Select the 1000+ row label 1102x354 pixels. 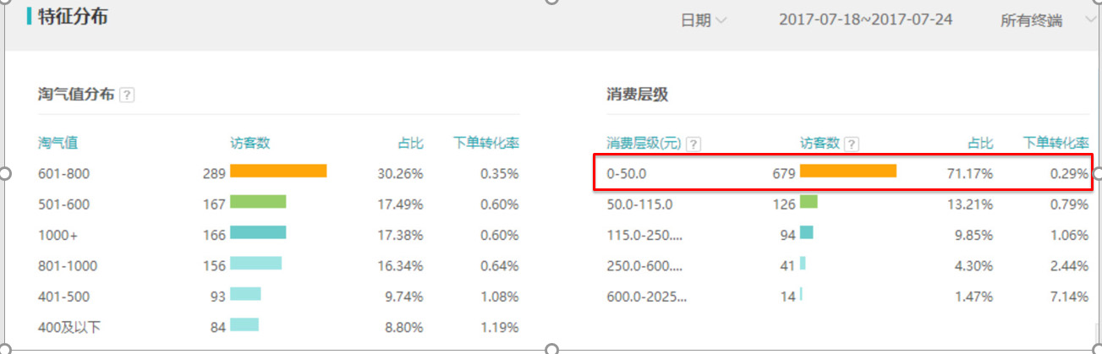(56, 235)
